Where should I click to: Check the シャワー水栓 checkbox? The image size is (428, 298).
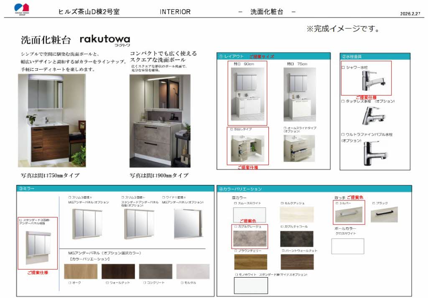point(344,67)
